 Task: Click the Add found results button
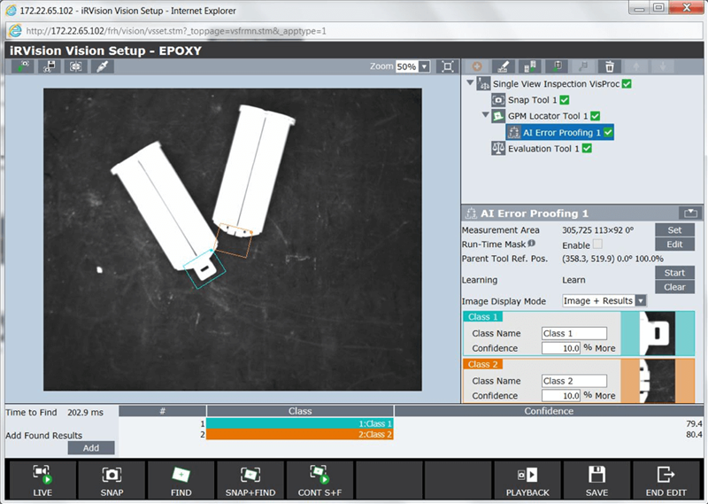pyautogui.click(x=91, y=448)
